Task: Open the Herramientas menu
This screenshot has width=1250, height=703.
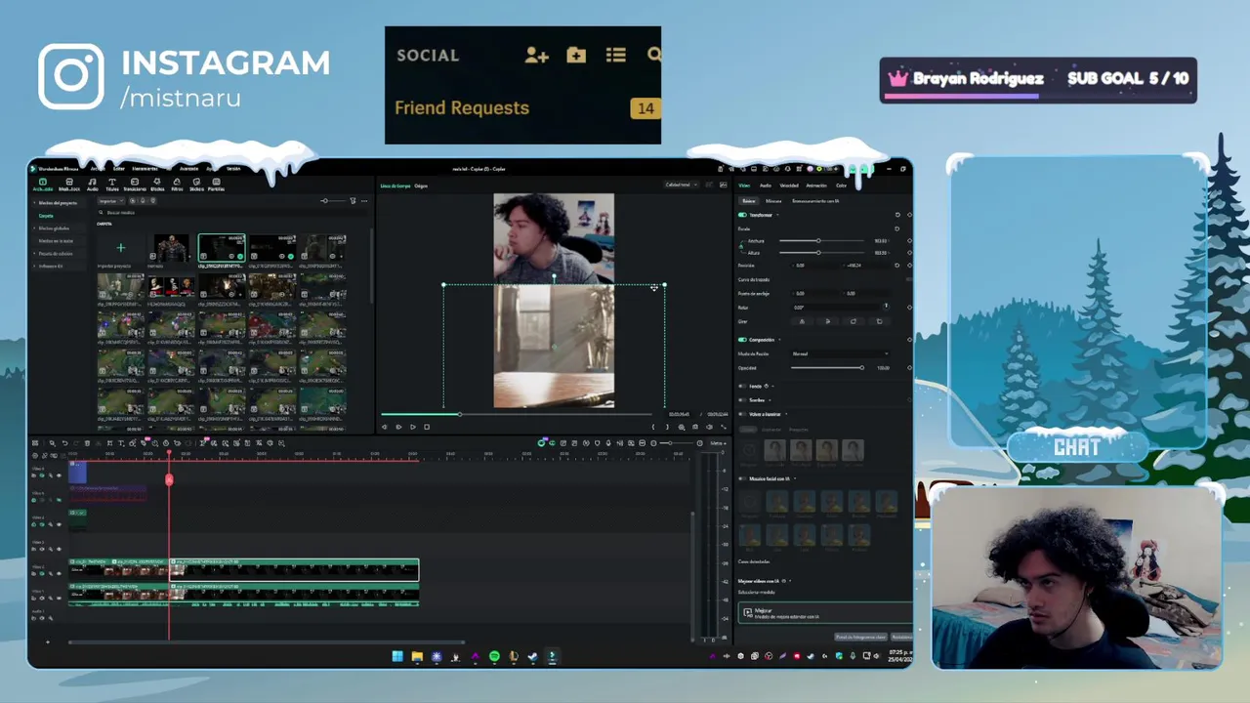Action: tap(145, 169)
